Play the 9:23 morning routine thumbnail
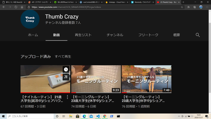Image resolution: width=211 pixels, height=119 pixels. point(96,79)
